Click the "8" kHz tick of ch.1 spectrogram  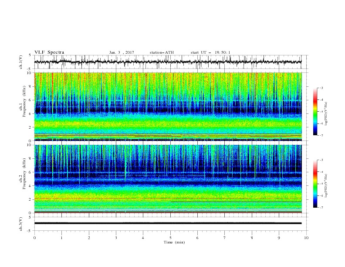click(31, 86)
